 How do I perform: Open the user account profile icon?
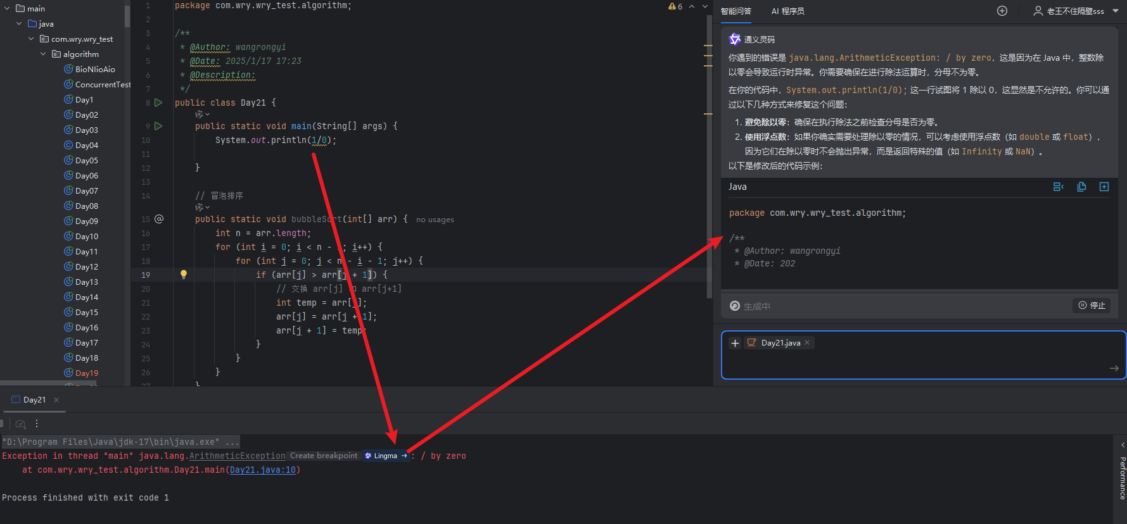coord(1038,11)
